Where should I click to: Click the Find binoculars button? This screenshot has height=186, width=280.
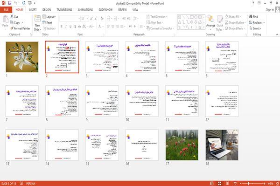click(x=253, y=17)
